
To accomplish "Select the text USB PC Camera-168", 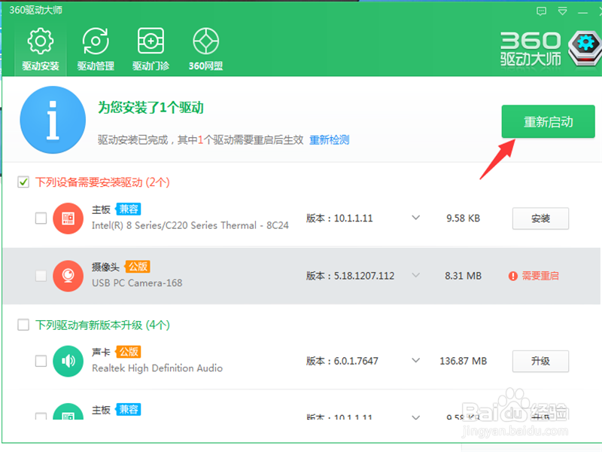I will point(137,283).
